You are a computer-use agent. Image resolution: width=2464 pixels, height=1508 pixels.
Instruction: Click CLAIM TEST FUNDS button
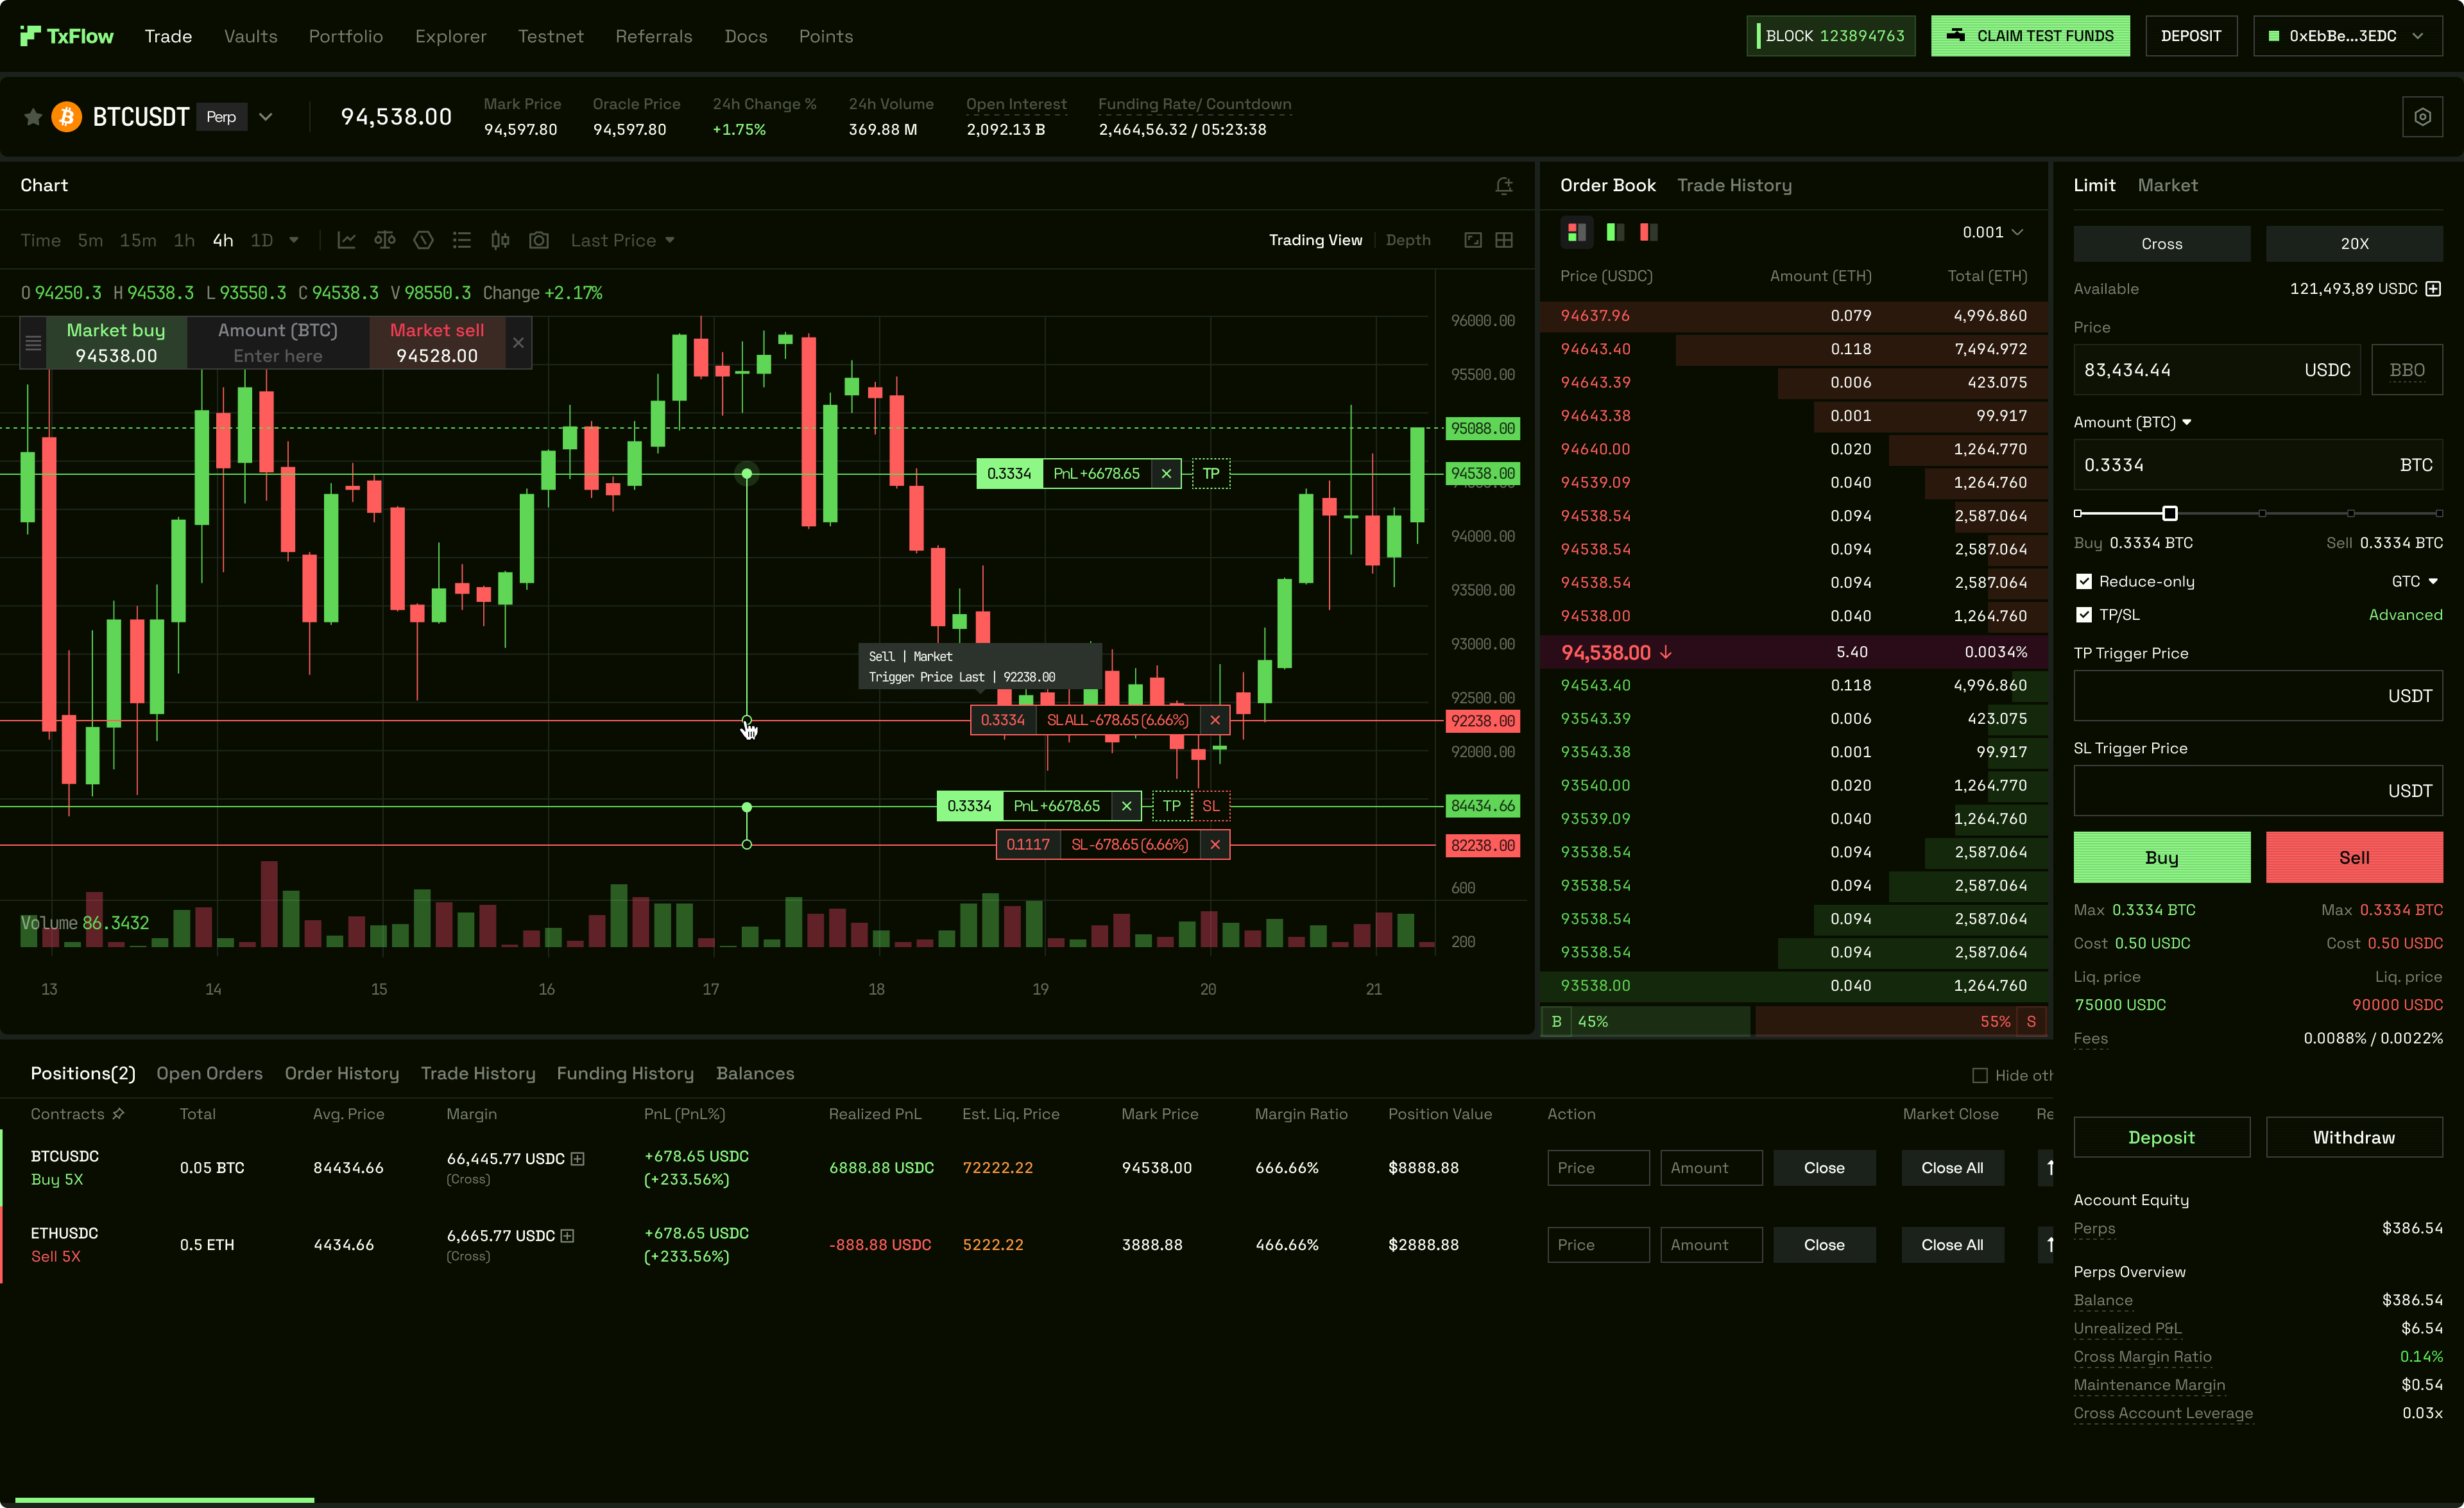click(2030, 35)
